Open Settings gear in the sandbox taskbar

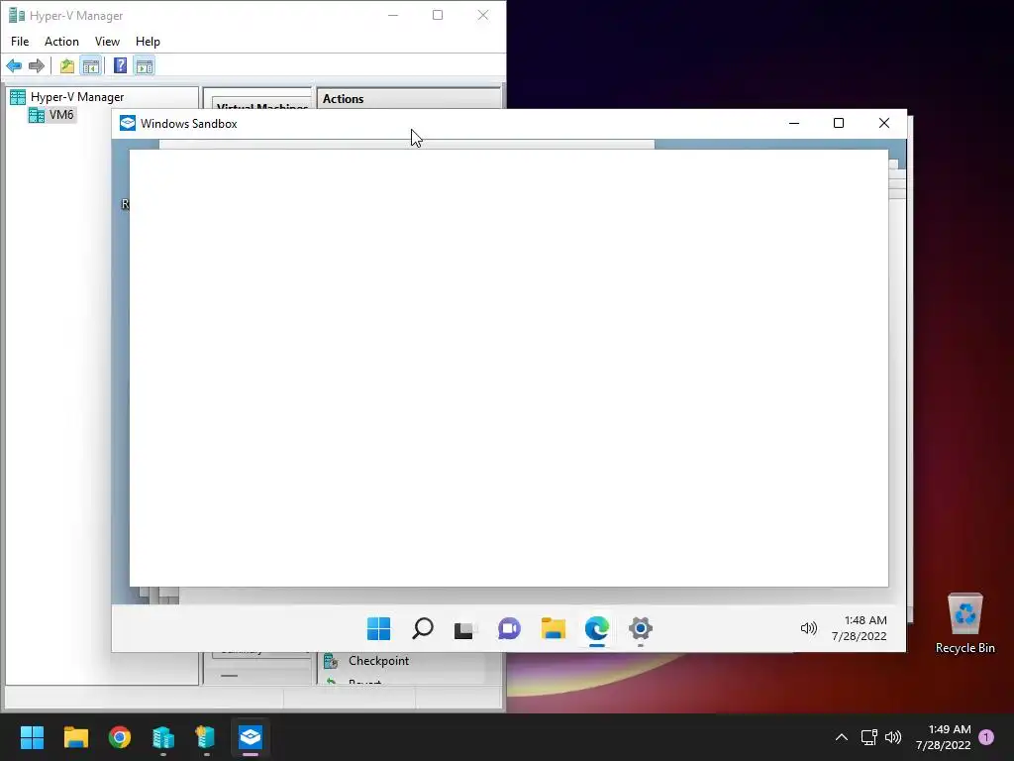click(641, 628)
